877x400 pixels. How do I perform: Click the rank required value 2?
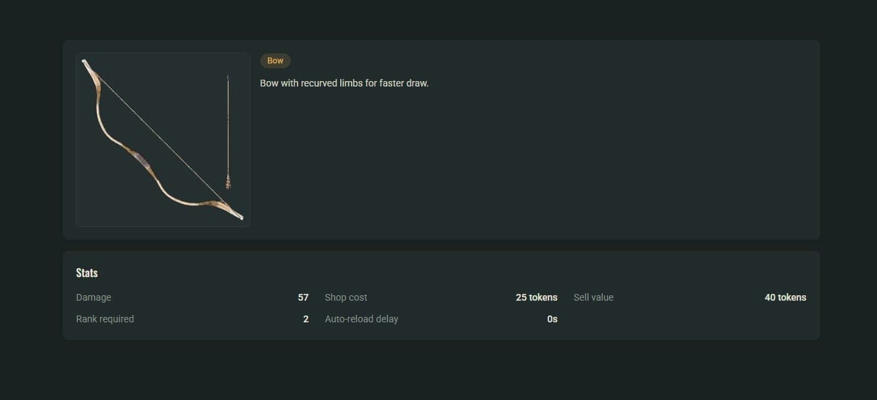pyautogui.click(x=306, y=319)
